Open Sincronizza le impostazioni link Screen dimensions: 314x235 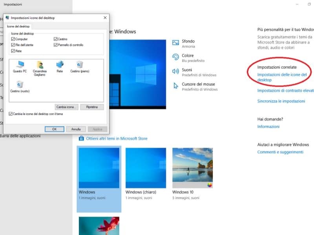pyautogui.click(x=281, y=101)
